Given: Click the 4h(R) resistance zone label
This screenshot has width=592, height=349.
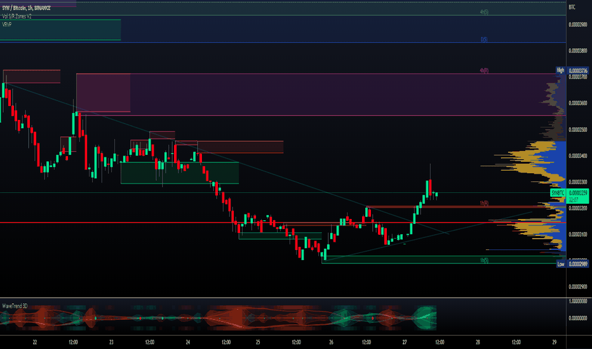Looking at the screenshot, I should (x=484, y=70).
